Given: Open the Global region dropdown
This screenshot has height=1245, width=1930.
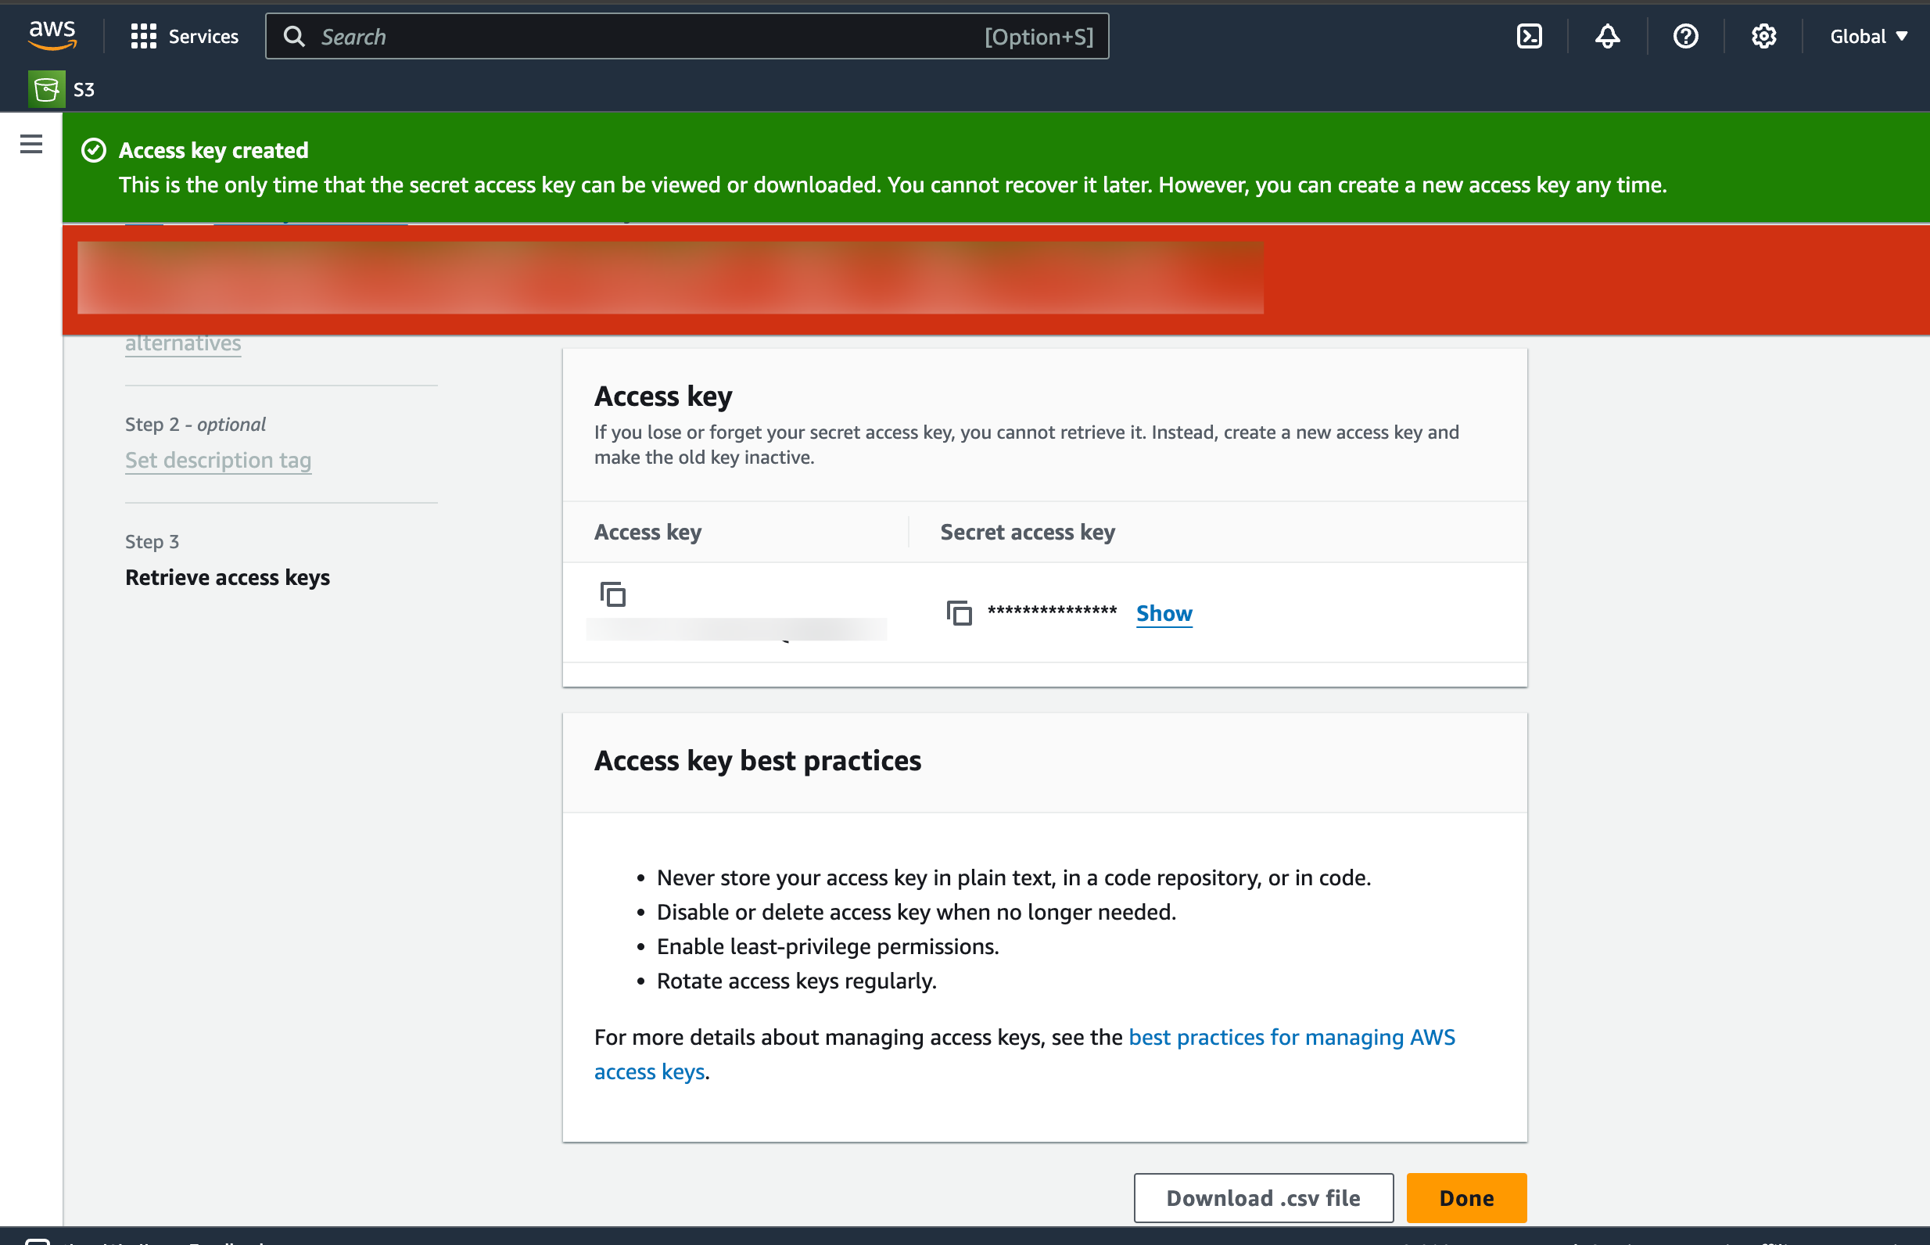Looking at the screenshot, I should click(1867, 37).
